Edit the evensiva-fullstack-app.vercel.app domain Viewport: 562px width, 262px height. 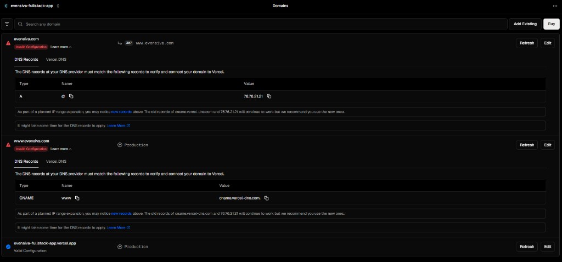(547, 247)
